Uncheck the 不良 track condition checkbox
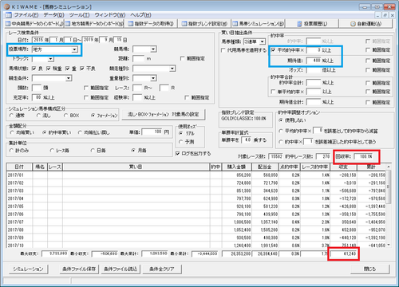The image size is (399, 287). [82, 69]
